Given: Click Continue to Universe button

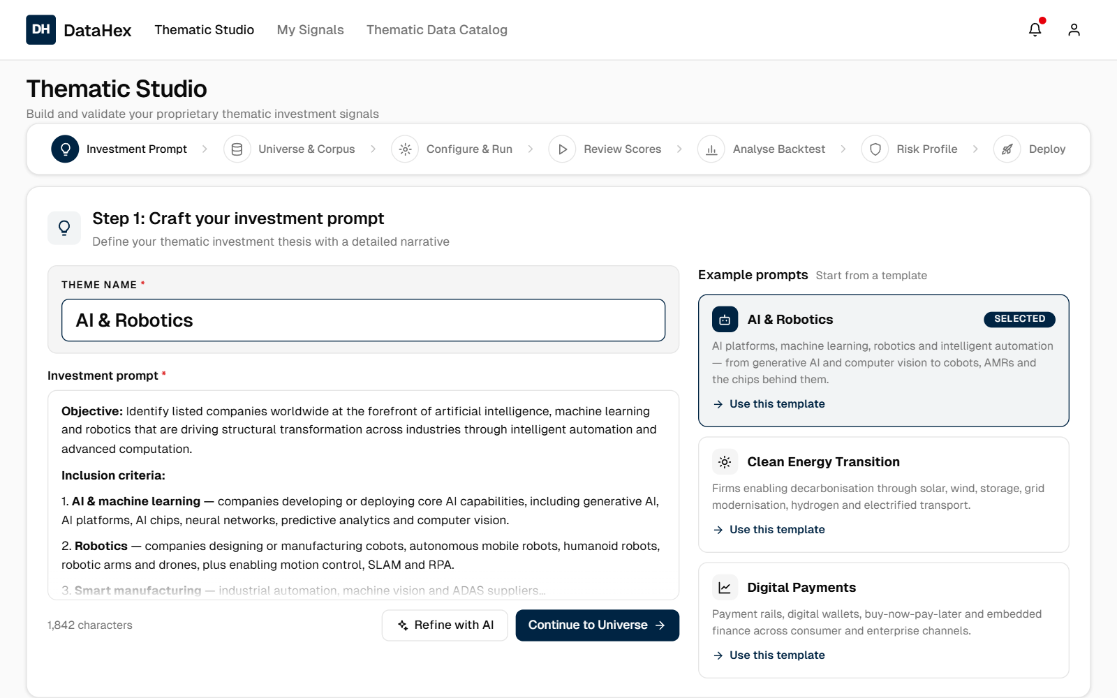Looking at the screenshot, I should coord(598,625).
